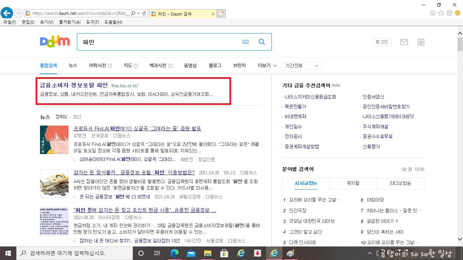Switch to the 브런치 search tab

tap(240, 65)
